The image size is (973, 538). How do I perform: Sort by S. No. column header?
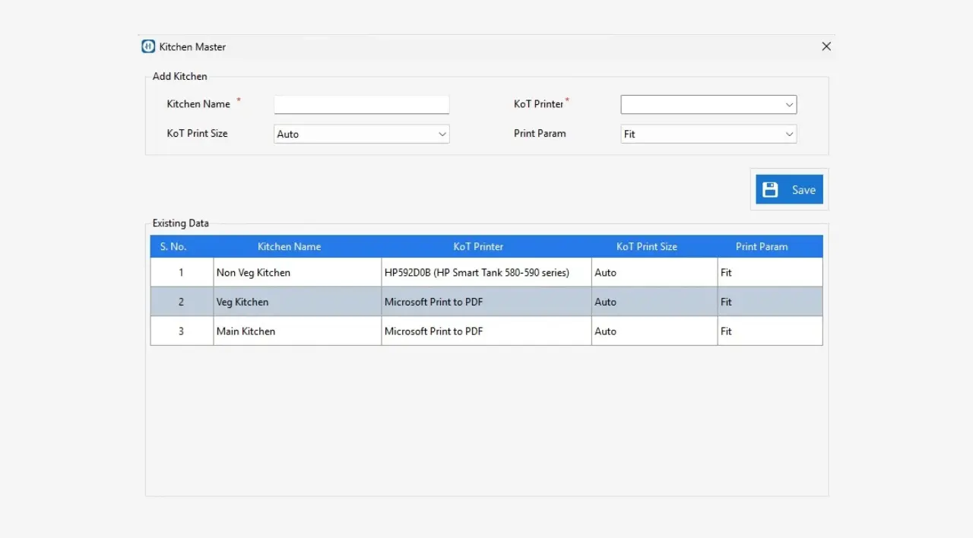pos(173,246)
